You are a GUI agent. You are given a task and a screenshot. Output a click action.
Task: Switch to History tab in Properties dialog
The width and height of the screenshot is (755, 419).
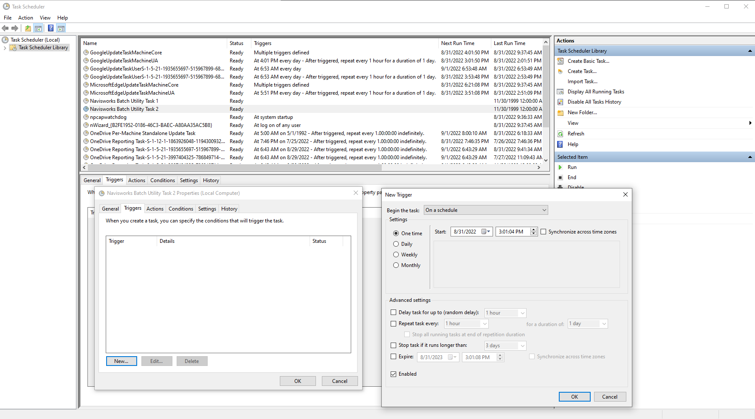[229, 209]
